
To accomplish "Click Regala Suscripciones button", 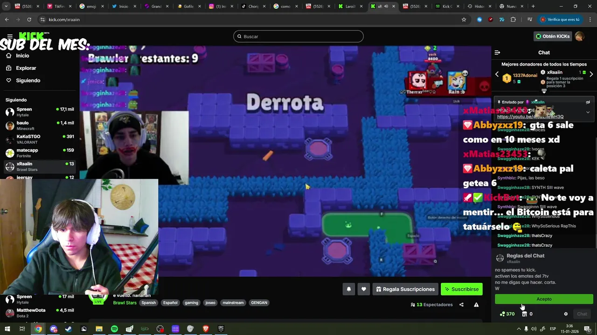I will click(x=405, y=289).
